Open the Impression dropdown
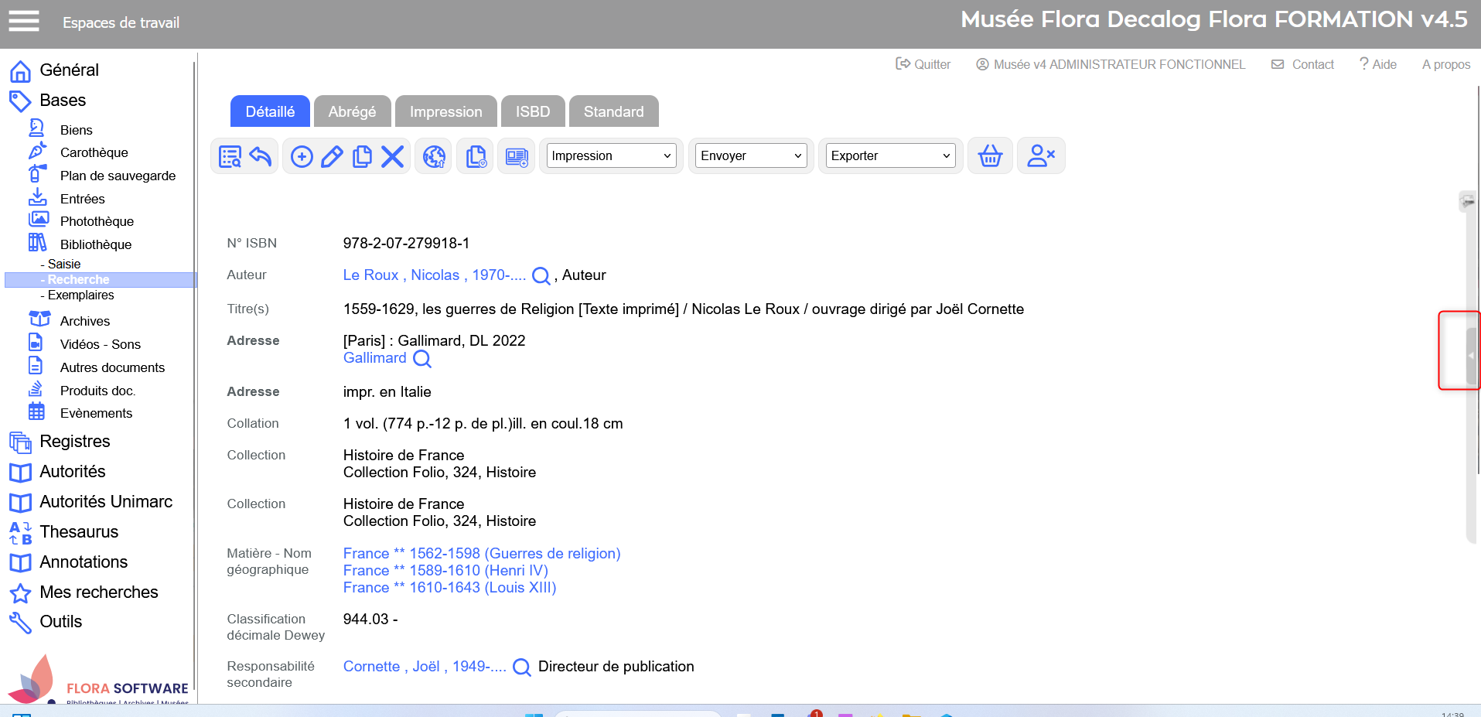This screenshot has height=717, width=1481. 611,156
